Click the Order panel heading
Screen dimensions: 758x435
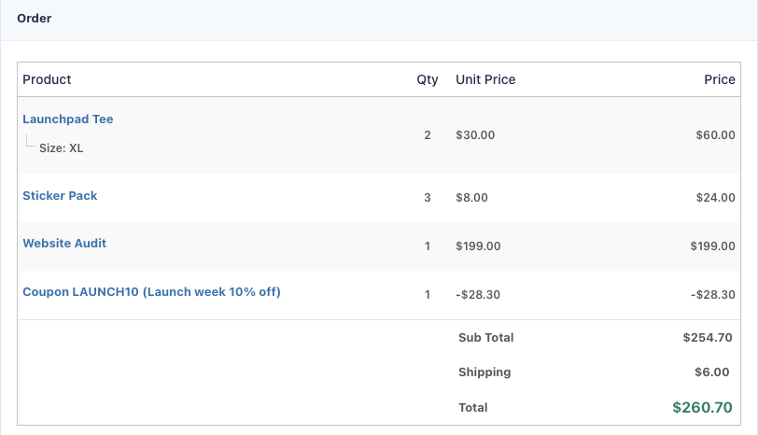click(34, 19)
